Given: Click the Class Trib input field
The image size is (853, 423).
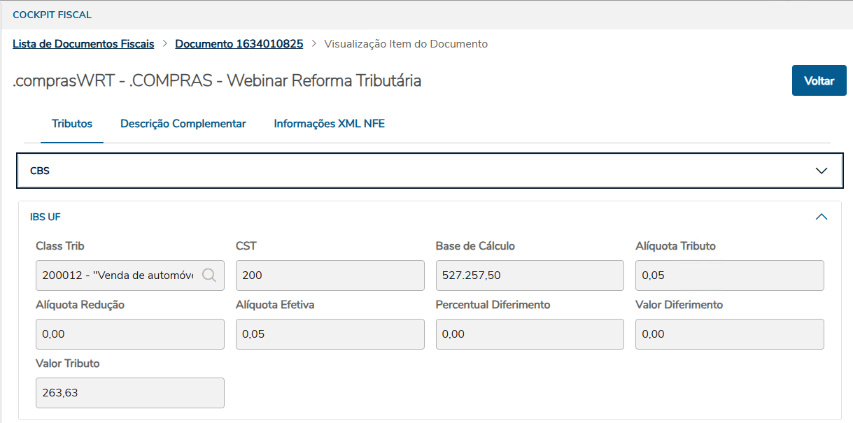Looking at the screenshot, I should (x=118, y=275).
